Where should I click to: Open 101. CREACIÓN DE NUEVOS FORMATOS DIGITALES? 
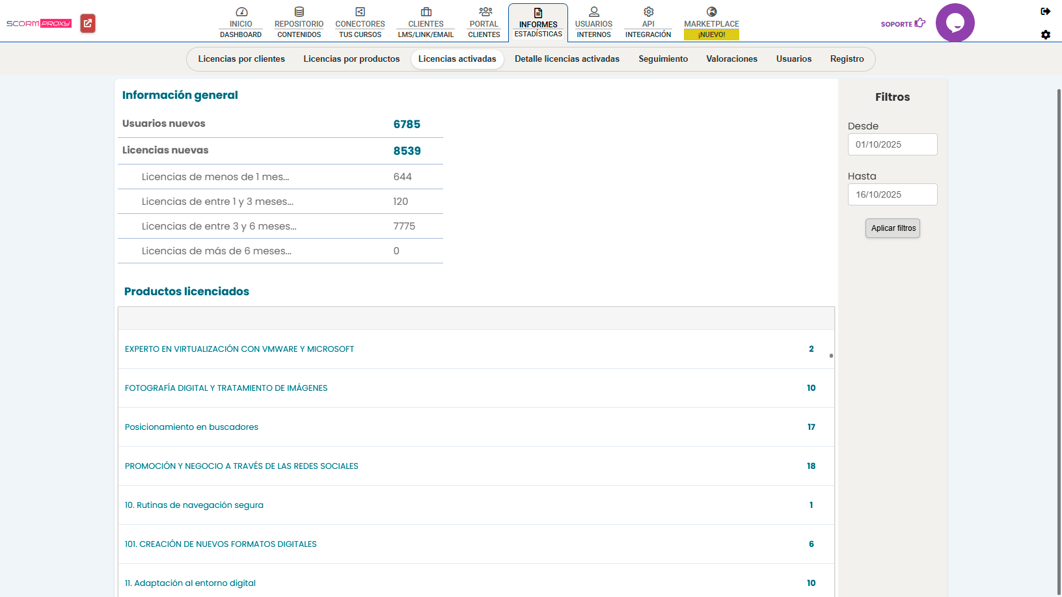point(221,544)
